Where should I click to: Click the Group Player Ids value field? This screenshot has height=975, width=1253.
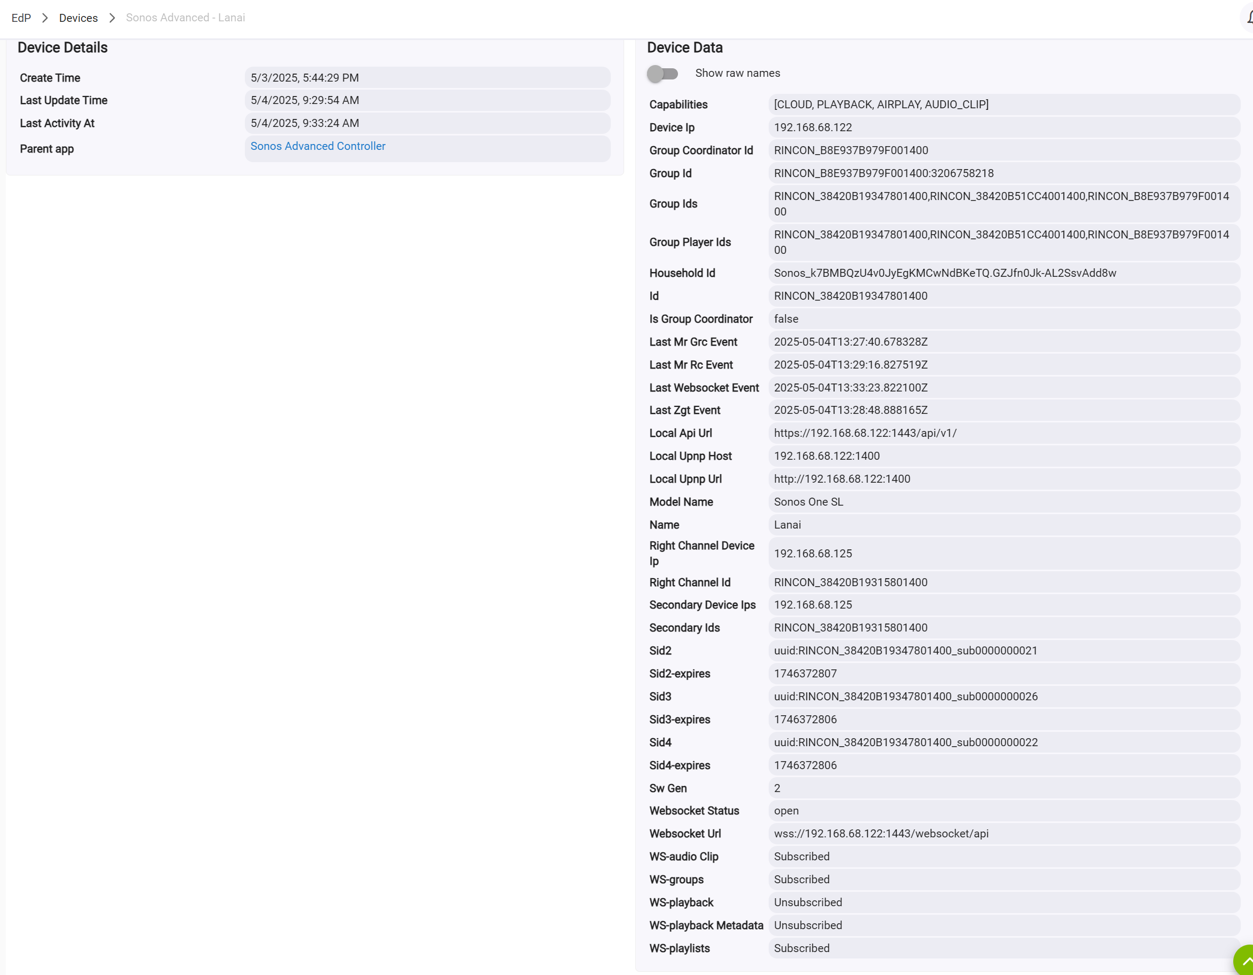click(1004, 242)
